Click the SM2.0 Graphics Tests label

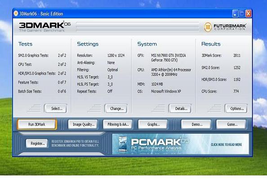tap(33, 56)
